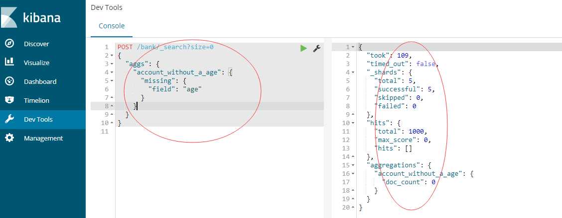Click the request line POST /bank/_search?size=0
Screen dimensions: 562x218
tap(165, 47)
